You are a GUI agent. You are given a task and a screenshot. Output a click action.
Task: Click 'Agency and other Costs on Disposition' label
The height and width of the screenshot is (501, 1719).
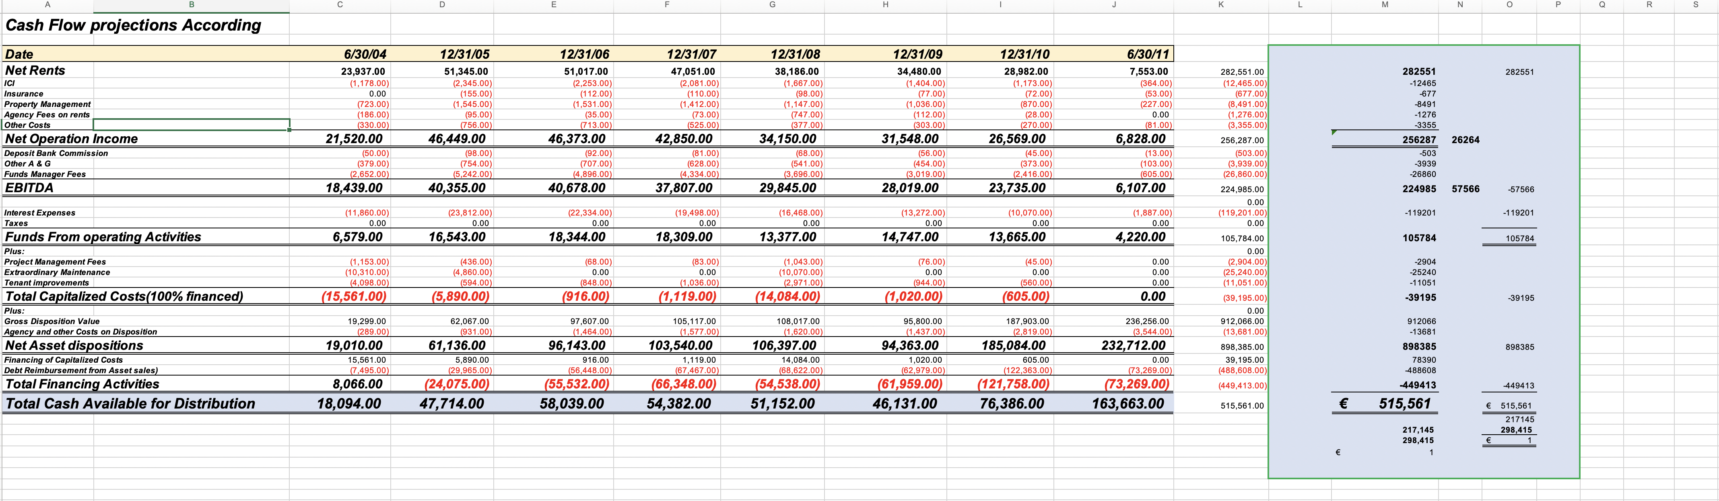[81, 332]
